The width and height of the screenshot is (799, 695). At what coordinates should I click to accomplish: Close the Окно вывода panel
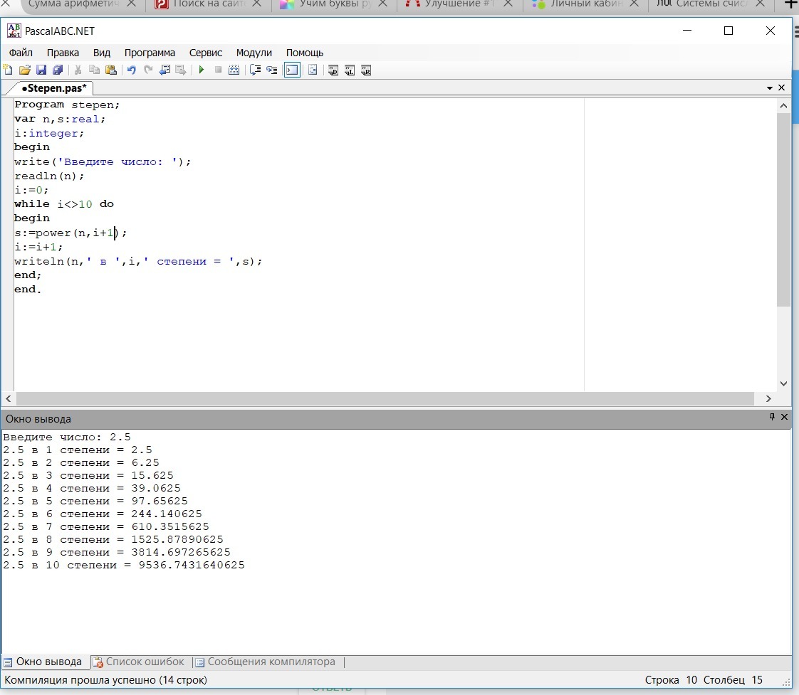coord(785,418)
